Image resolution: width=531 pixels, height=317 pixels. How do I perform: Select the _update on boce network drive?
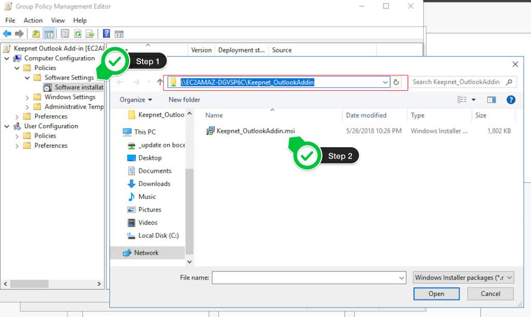(x=162, y=145)
